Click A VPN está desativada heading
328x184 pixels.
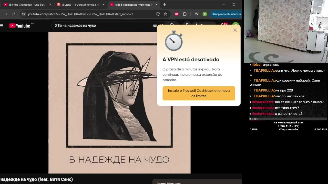191,60
